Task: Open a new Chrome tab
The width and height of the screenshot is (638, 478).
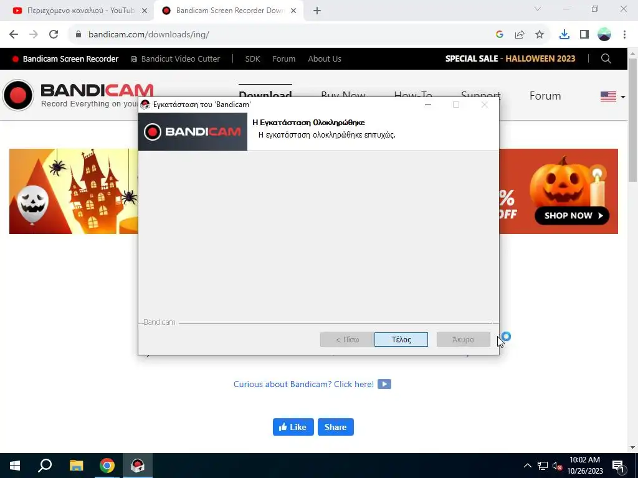Action: (x=317, y=11)
